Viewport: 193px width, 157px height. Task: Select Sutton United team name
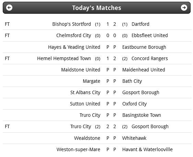[85, 104]
